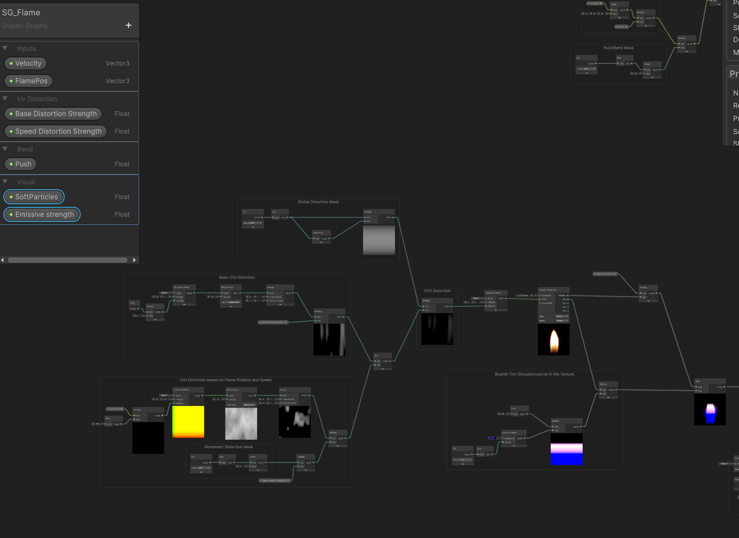Click the Out(1) port of the One Minus node
Screen dimensions: 739x538
click(329, 238)
